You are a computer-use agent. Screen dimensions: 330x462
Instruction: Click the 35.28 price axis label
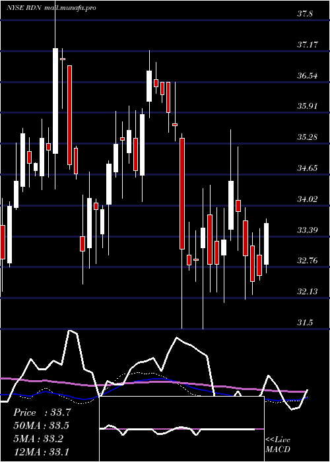pyautogui.click(x=308, y=137)
